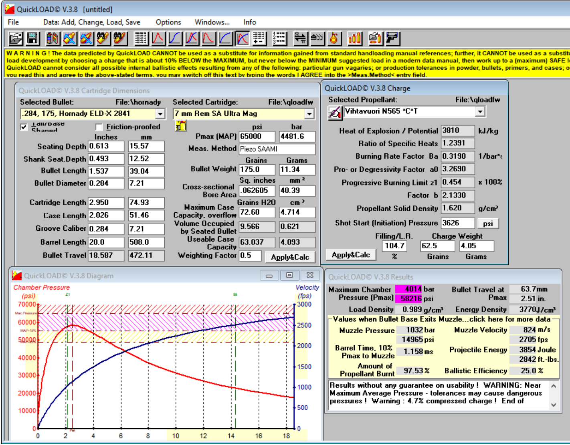Click the pistol icon in the toolbar
The width and height of the screenshot is (570, 445).
[x=392, y=38]
